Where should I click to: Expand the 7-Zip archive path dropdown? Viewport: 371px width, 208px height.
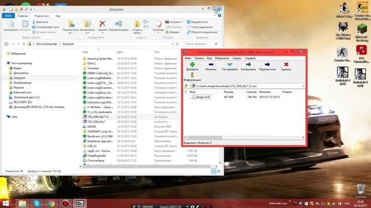[x=303, y=86]
